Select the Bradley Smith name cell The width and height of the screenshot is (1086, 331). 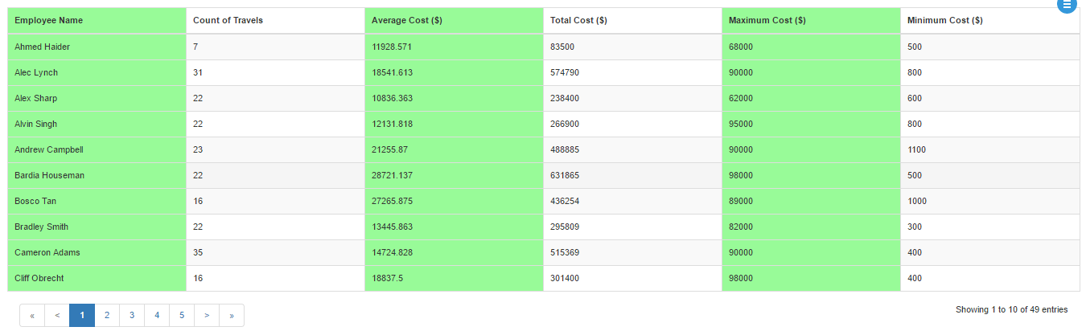(97, 227)
